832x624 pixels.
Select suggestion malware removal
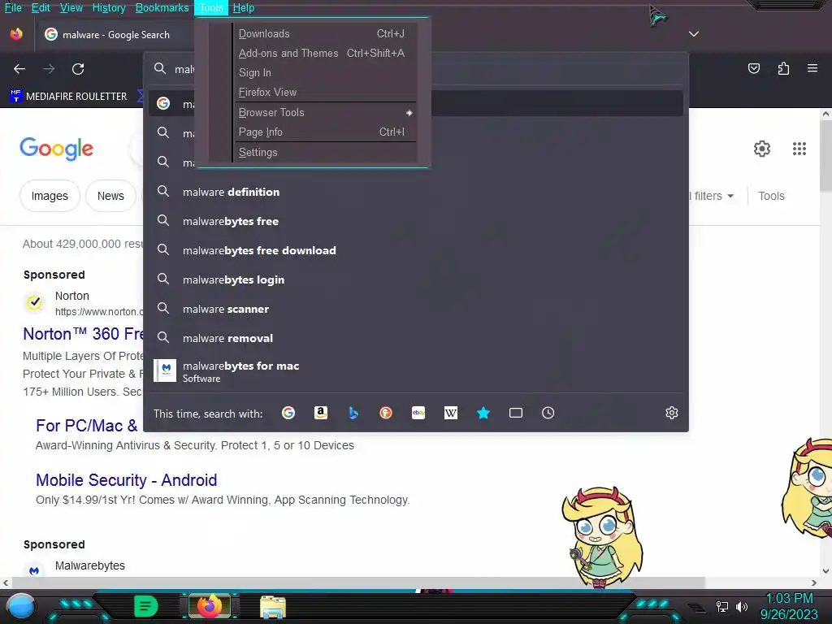point(416,338)
